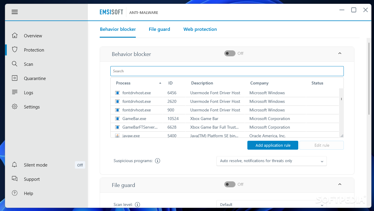Click Oracle America, Inc. company cell
Screen dimensions: 374x211
point(267,136)
